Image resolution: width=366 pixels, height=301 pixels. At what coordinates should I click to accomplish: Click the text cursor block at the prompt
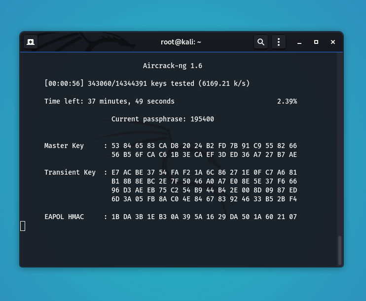[23, 226]
